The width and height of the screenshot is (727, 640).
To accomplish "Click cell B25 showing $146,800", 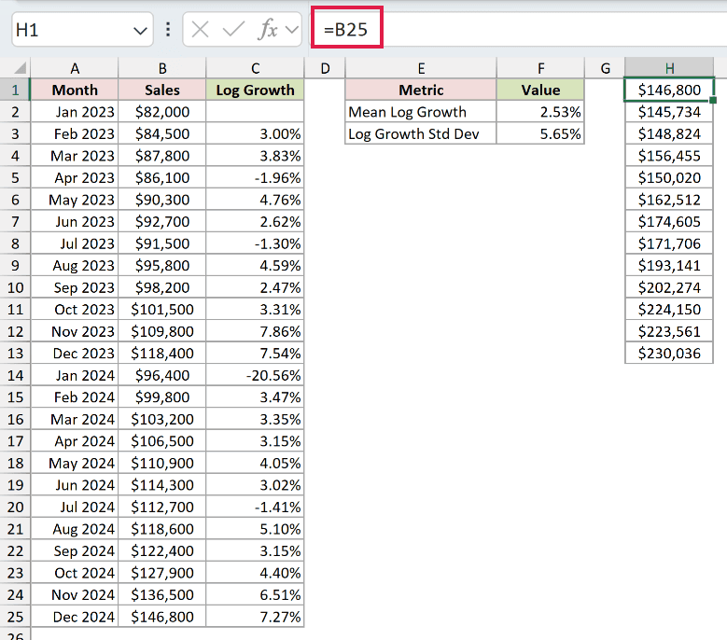I will (162, 617).
